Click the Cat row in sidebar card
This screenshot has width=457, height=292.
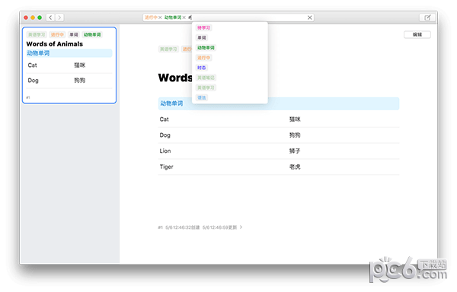click(69, 65)
